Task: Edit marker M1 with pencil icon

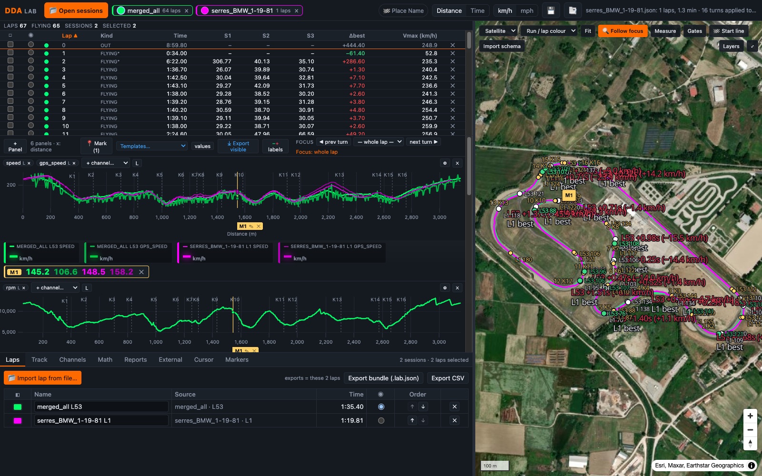Action: pos(251,226)
